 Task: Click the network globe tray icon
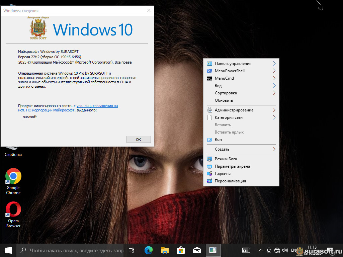(277, 250)
